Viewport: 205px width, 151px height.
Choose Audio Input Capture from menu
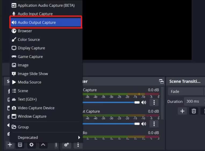point(46,14)
